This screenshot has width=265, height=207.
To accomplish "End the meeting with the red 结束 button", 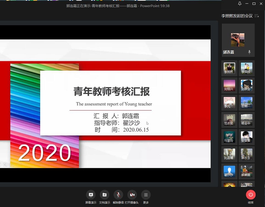I will (251, 195).
